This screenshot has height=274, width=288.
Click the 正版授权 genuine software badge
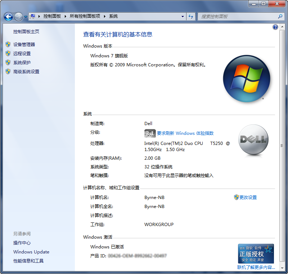[256, 253]
